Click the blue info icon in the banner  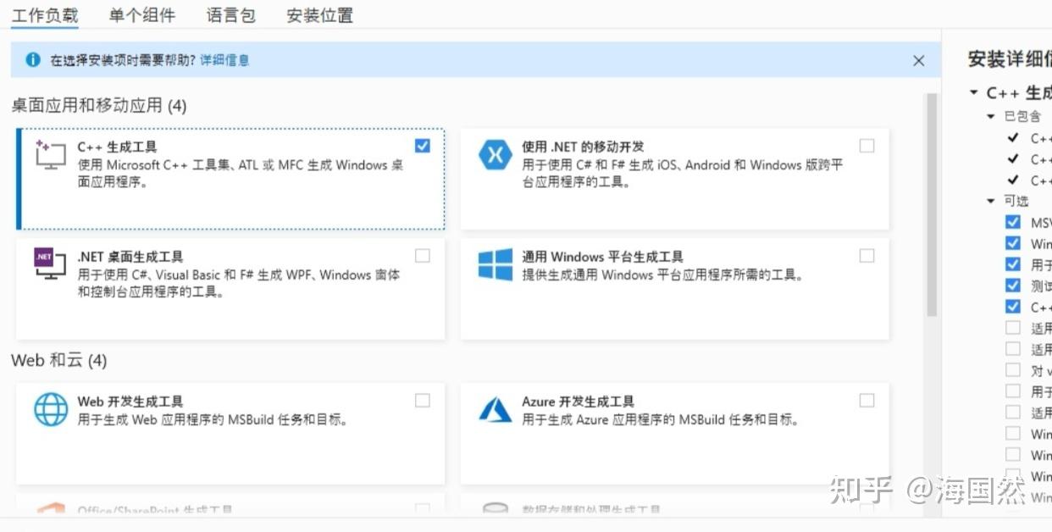point(33,60)
